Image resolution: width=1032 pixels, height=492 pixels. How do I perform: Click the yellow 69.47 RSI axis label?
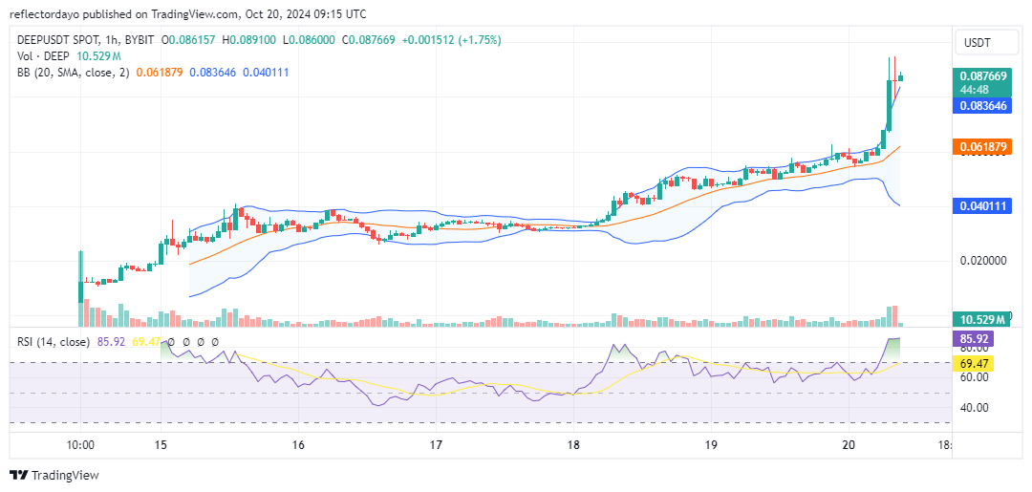coord(974,363)
